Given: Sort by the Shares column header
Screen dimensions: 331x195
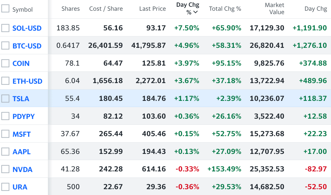Looking at the screenshot, I should [x=71, y=9].
